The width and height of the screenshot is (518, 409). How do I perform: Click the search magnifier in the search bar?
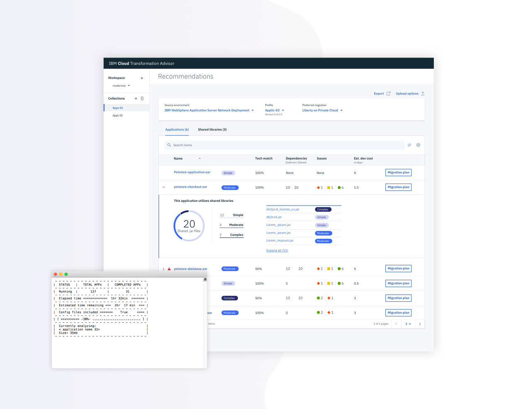tap(169, 145)
